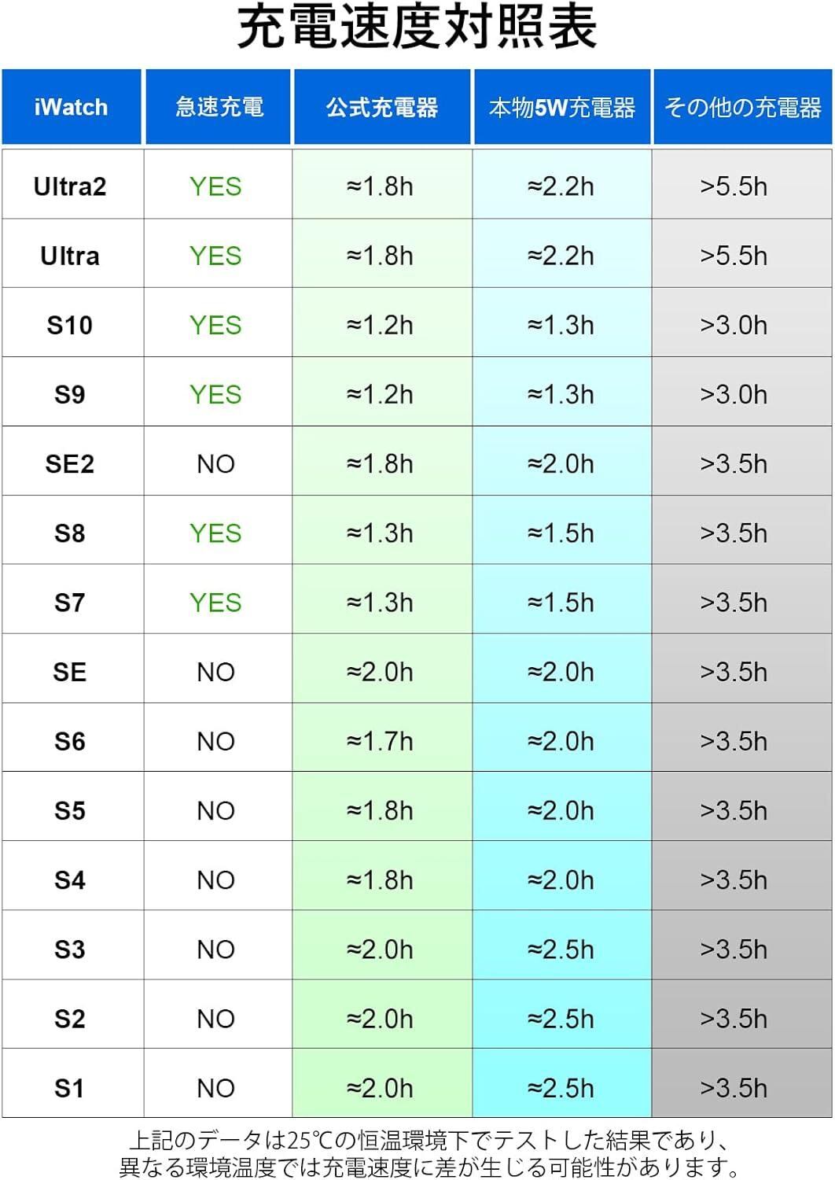Click the YES cell in the S10 row
Image resolution: width=835 pixels, height=1180 pixels.
215,325
